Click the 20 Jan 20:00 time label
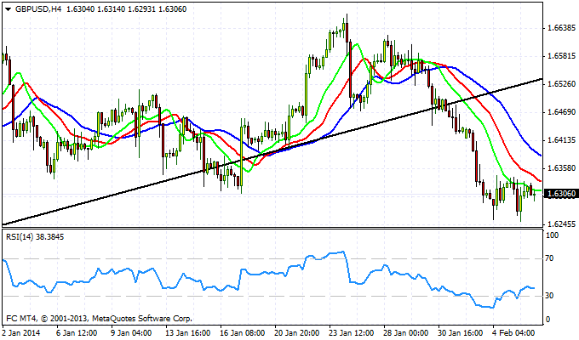 (x=297, y=333)
